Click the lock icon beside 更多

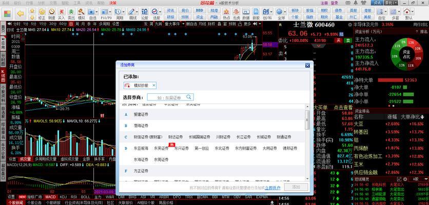pyautogui.click(x=240, y=24)
